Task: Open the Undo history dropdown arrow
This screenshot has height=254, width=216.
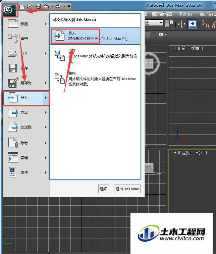Action: (x=52, y=7)
